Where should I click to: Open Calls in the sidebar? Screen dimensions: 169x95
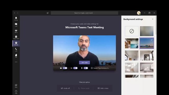coord(16,50)
